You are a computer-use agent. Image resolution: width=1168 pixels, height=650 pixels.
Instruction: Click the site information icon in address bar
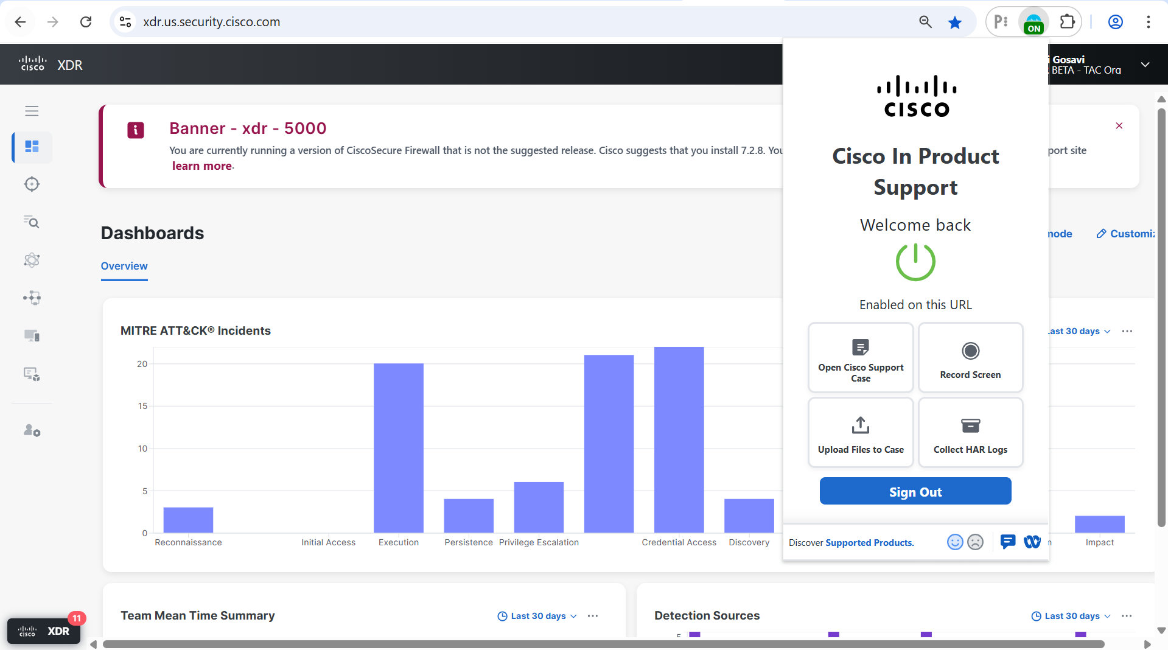pyautogui.click(x=125, y=22)
